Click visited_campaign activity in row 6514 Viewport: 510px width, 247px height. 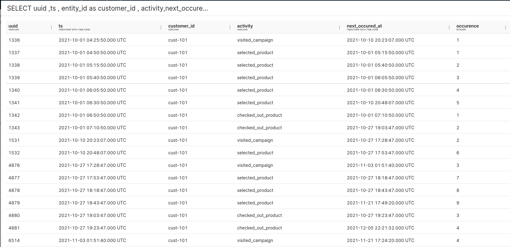pos(255,240)
